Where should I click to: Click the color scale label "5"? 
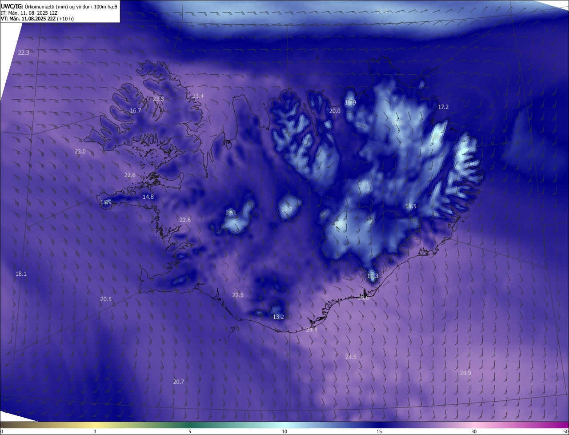coord(190,431)
